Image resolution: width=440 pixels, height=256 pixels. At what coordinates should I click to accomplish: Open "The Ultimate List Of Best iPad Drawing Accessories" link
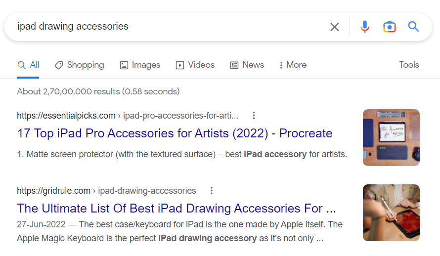click(x=176, y=208)
